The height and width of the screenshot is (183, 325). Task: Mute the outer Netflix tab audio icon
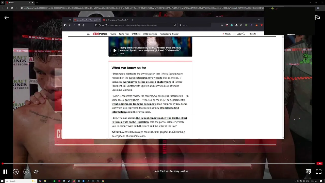(29, 3)
